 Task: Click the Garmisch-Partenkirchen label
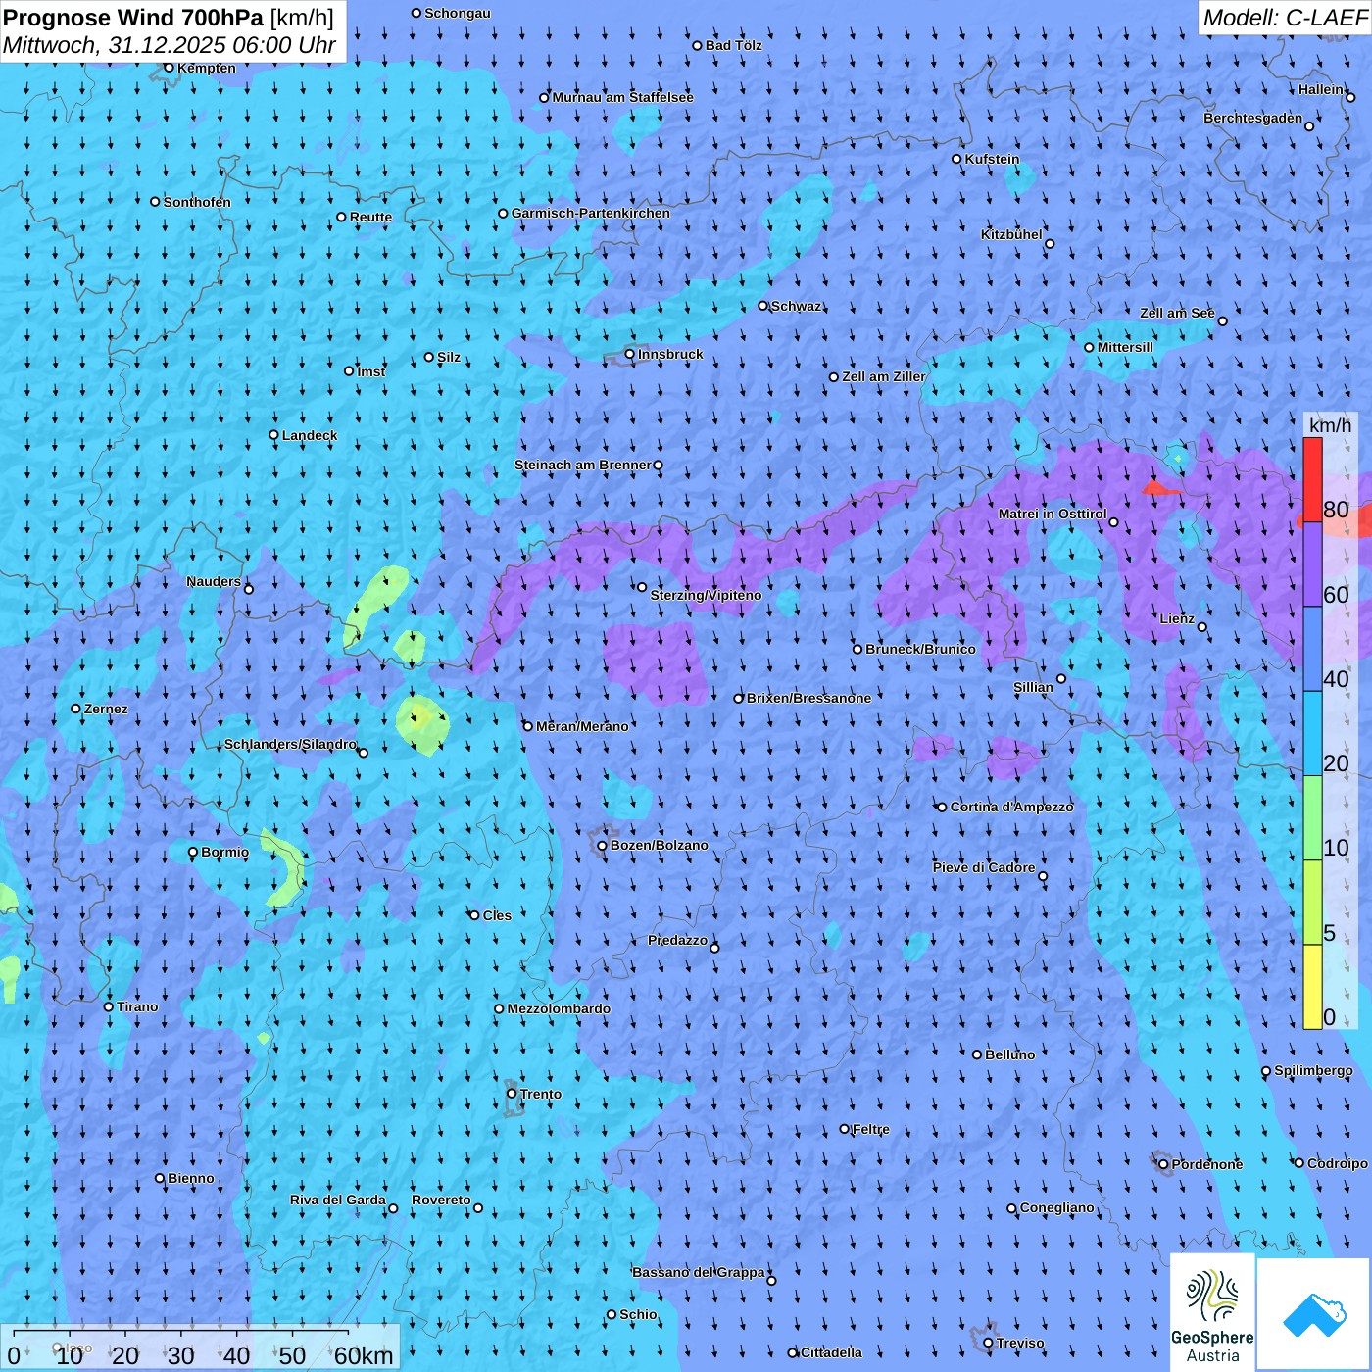point(591,213)
